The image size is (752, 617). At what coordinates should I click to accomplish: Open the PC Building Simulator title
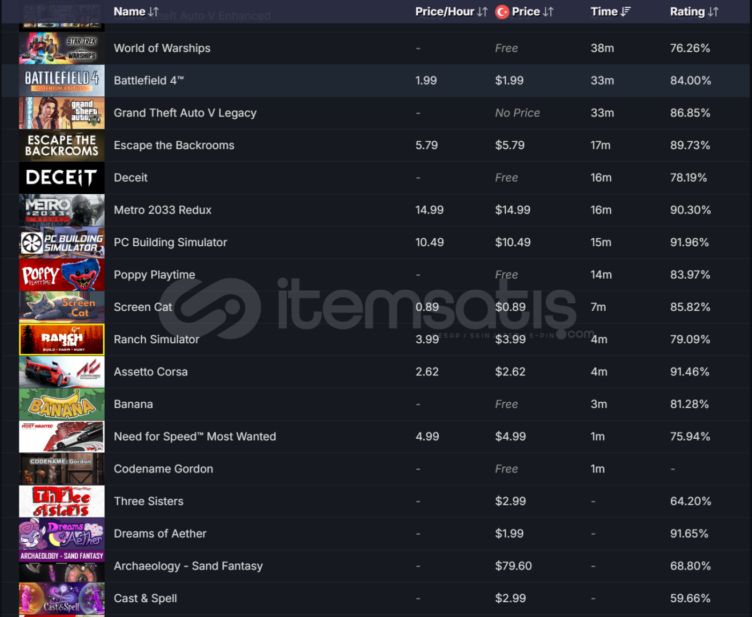click(170, 242)
